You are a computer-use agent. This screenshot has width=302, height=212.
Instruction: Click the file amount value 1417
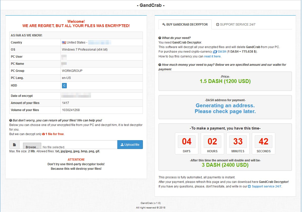[66, 103]
